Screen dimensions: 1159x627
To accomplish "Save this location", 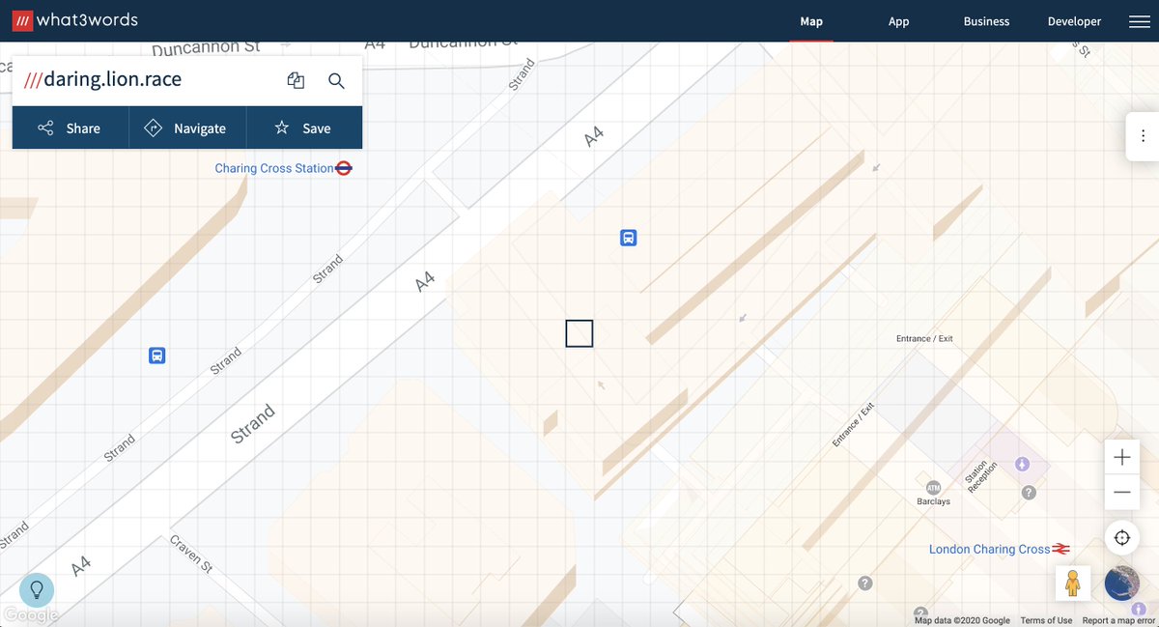I will (x=304, y=128).
